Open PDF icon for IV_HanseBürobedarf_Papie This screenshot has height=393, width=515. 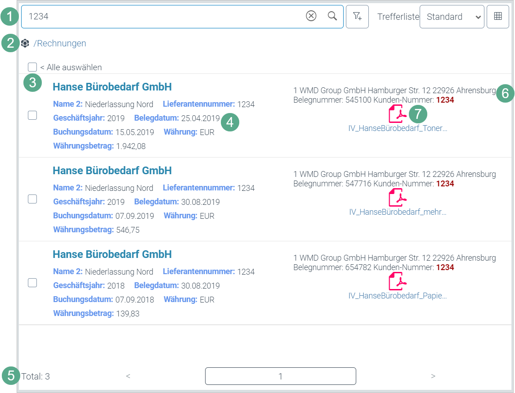point(397,281)
